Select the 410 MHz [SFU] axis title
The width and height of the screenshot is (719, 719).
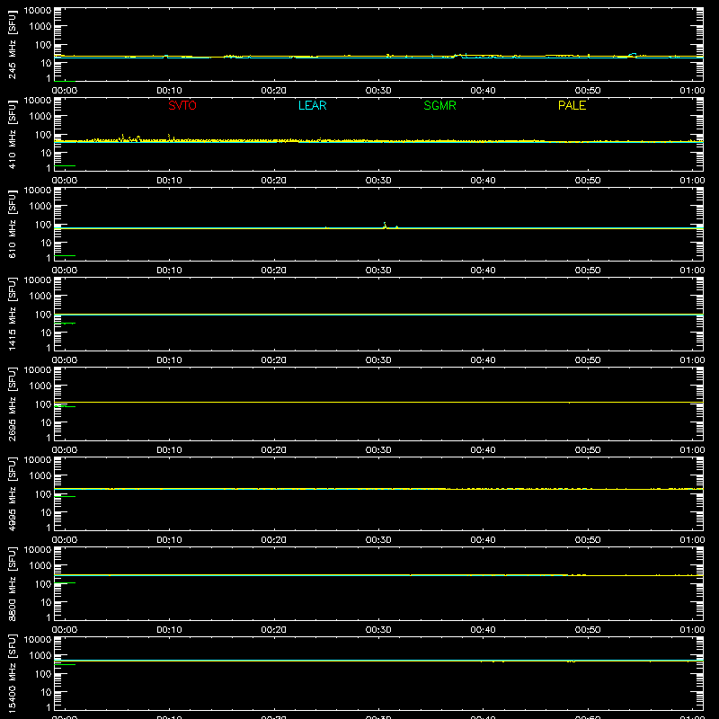click(12, 134)
